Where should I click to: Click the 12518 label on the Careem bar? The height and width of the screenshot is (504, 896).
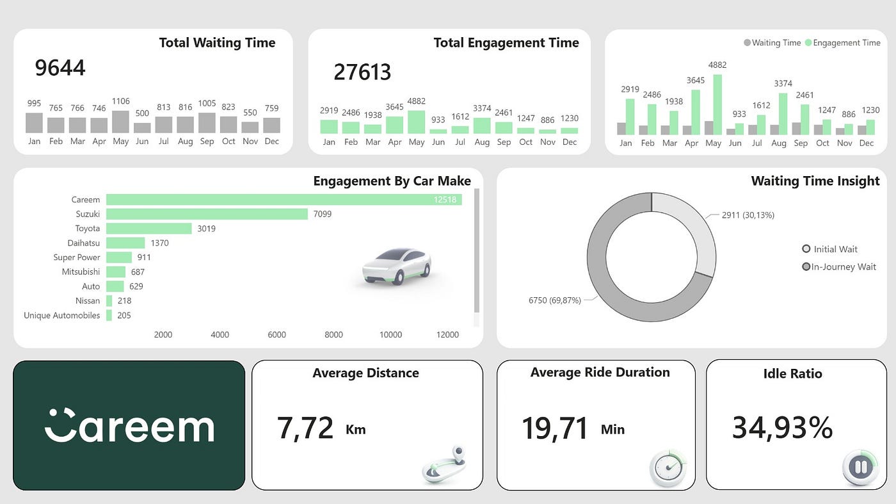point(445,200)
